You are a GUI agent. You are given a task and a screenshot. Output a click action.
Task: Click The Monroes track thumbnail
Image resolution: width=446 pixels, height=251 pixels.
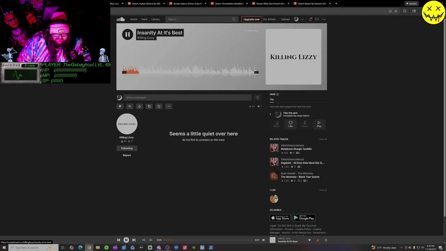(274, 176)
